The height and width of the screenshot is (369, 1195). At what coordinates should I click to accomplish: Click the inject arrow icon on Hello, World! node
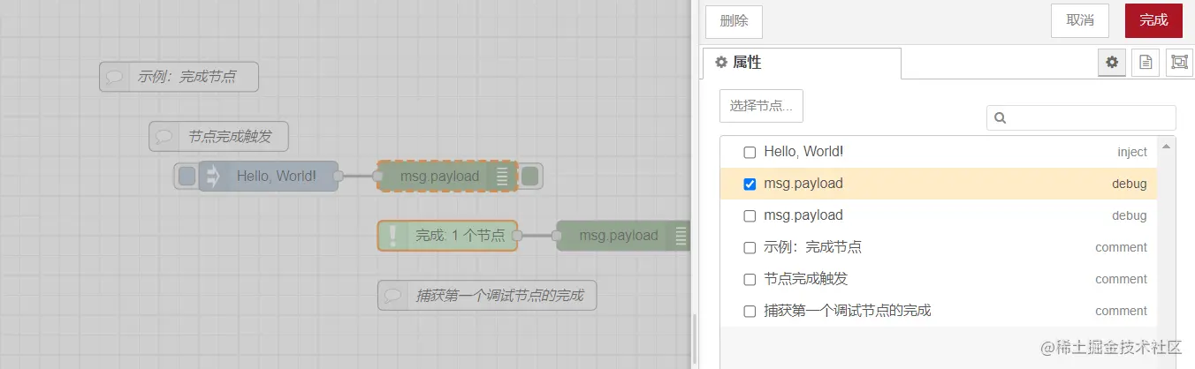(212, 177)
